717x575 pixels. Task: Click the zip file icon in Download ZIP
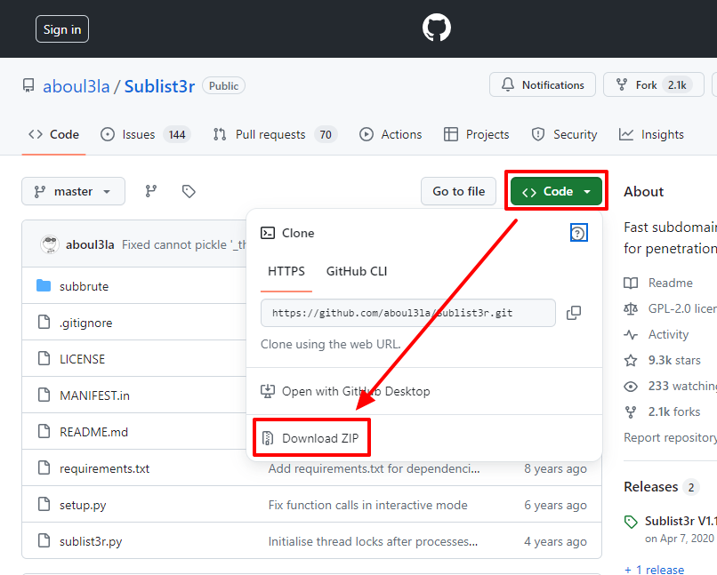click(268, 438)
